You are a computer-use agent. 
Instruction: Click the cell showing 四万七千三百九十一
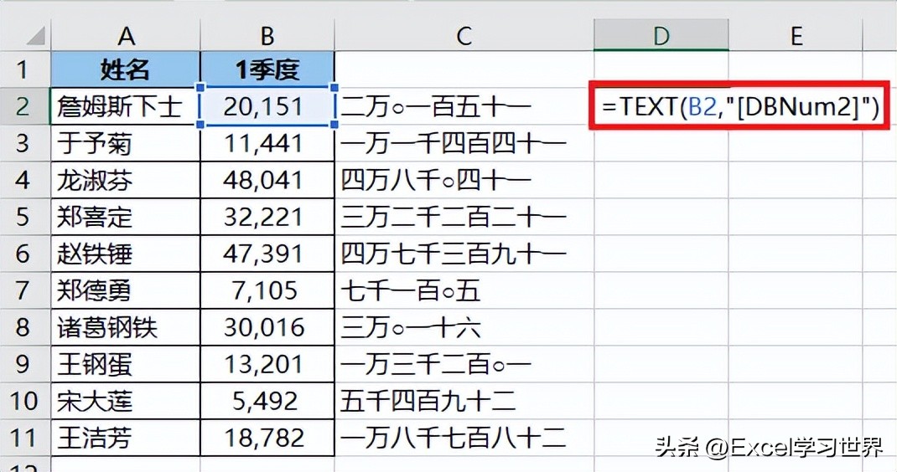(x=464, y=254)
